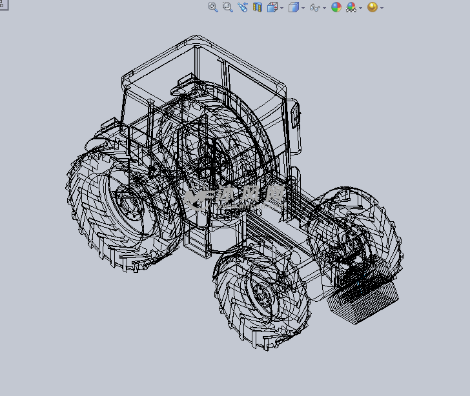
Task: Click the Display Style cube icon
Action: (x=293, y=7)
